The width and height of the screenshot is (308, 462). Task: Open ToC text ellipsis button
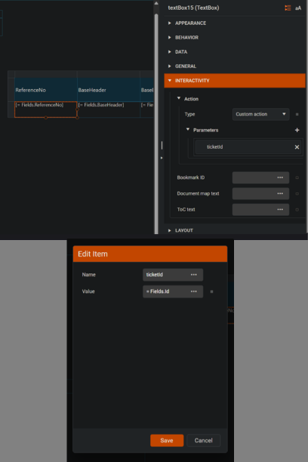point(280,210)
